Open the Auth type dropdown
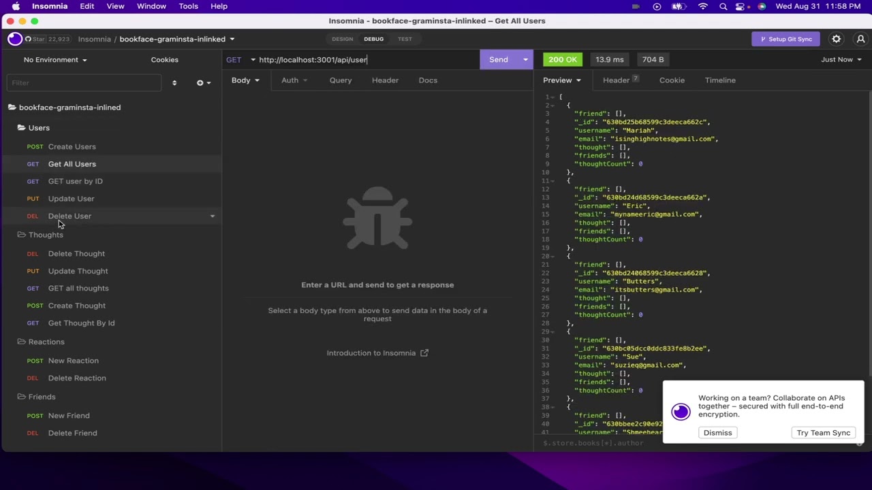Viewport: 872px width, 490px height. coord(294,80)
